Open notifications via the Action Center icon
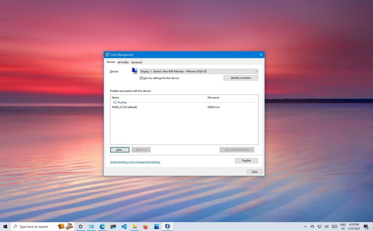The image size is (373, 231). [365, 227]
